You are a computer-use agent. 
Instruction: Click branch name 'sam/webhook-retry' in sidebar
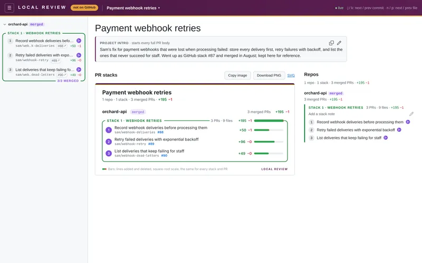[32, 60]
